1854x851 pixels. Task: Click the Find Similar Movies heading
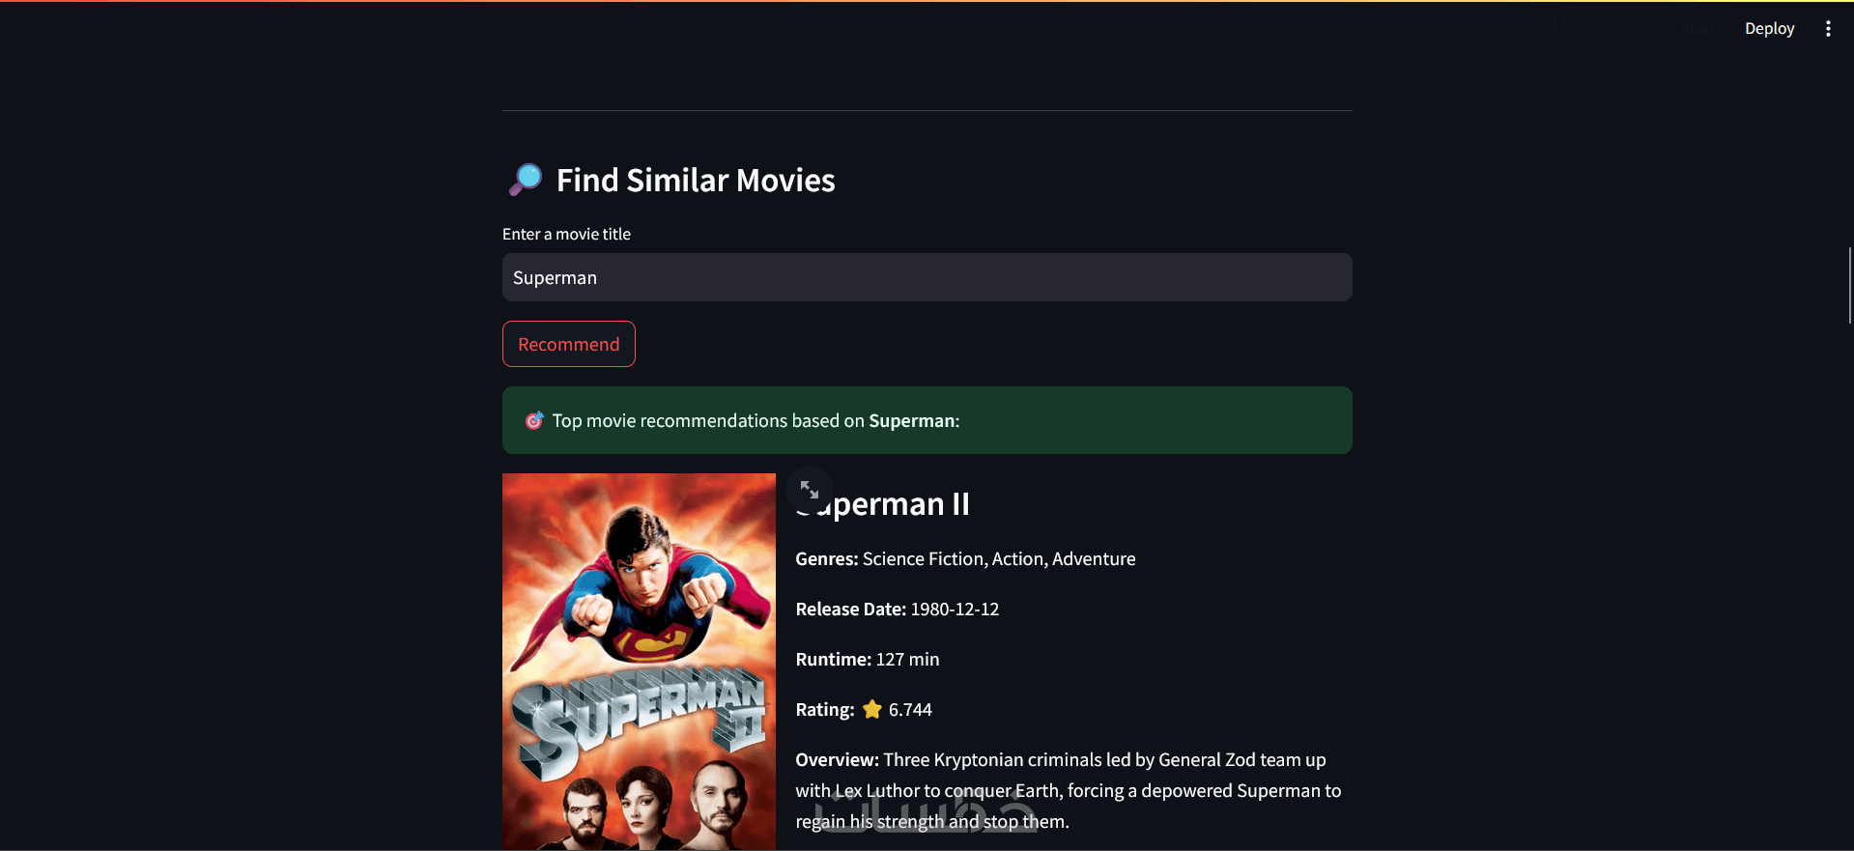click(696, 181)
